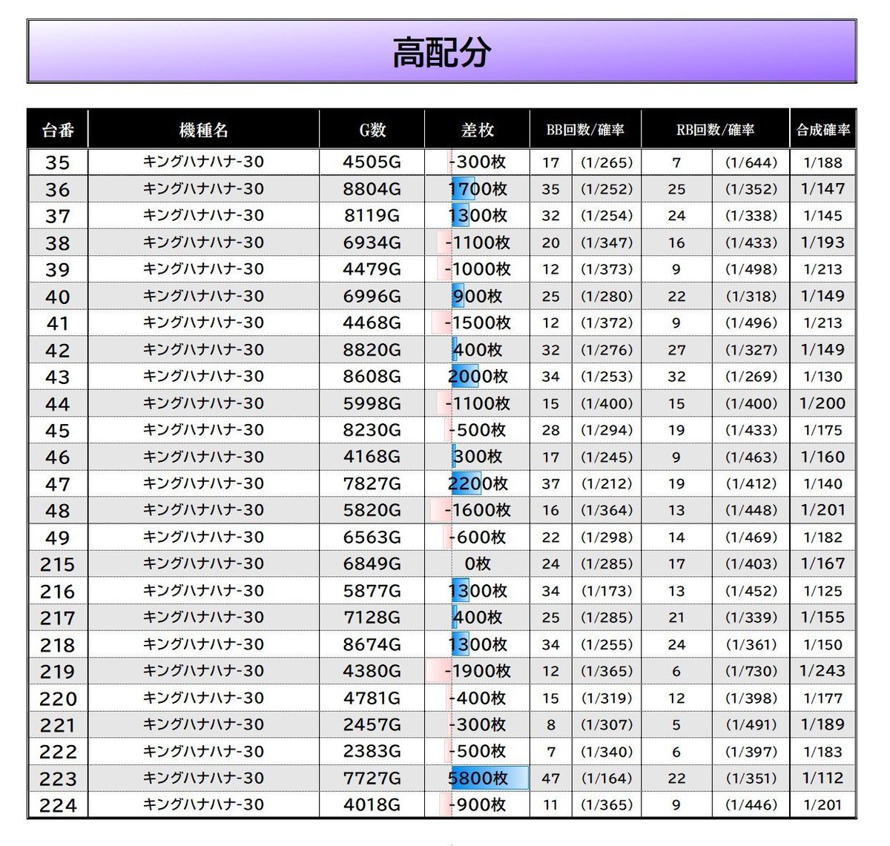
Task: Select RB probability (1/397)
Action: coord(751,752)
